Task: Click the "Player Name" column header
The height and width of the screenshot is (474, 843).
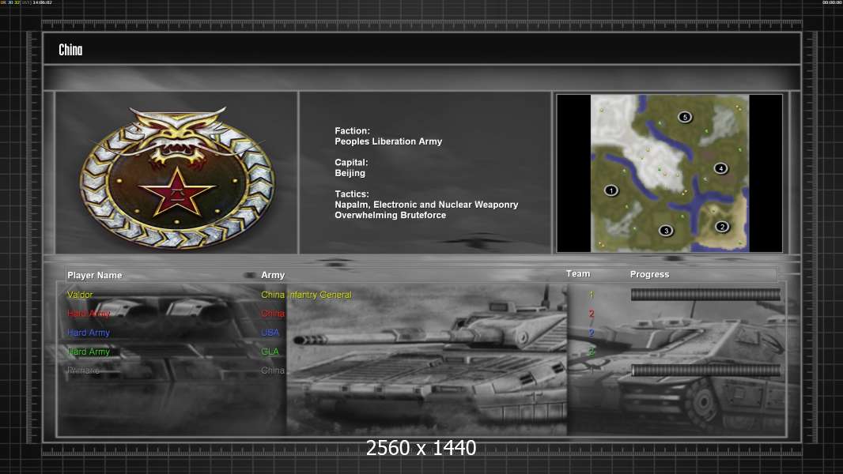Action: [95, 276]
